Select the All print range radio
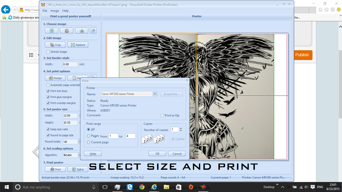 click(88, 129)
